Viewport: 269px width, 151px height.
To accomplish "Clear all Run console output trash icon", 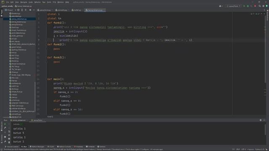I will pyautogui.click(x=9, y=142).
